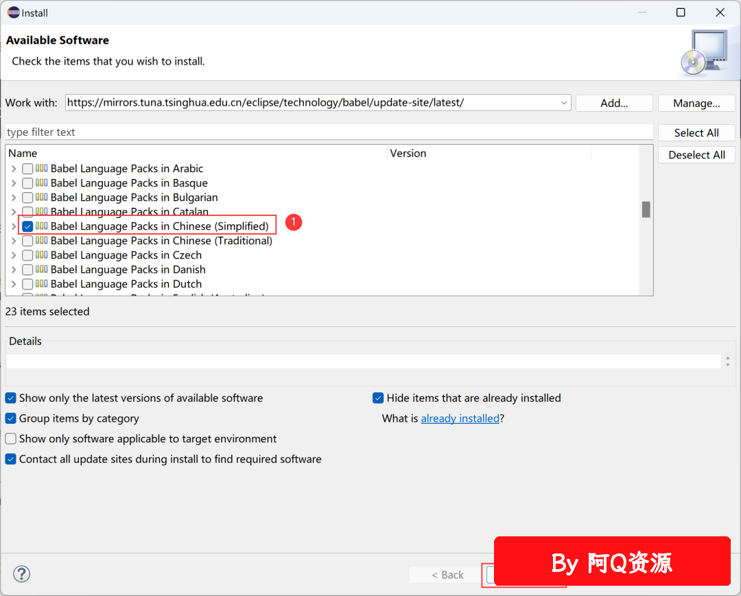Image resolution: width=741 pixels, height=596 pixels.
Task: Click the Czech language pack category icon
Action: click(42, 254)
